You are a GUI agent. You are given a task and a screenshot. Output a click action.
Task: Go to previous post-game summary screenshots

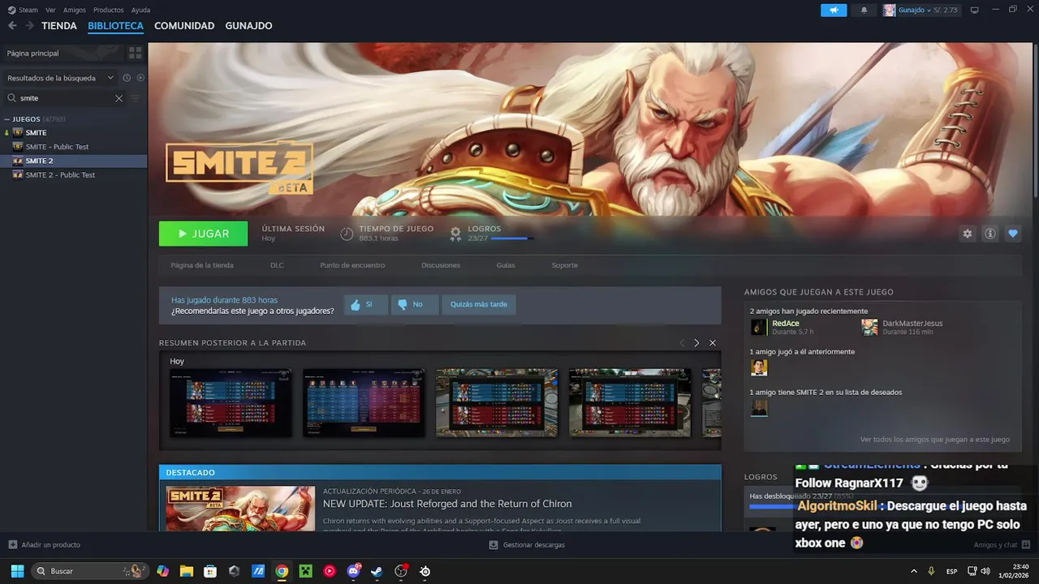pyautogui.click(x=682, y=343)
